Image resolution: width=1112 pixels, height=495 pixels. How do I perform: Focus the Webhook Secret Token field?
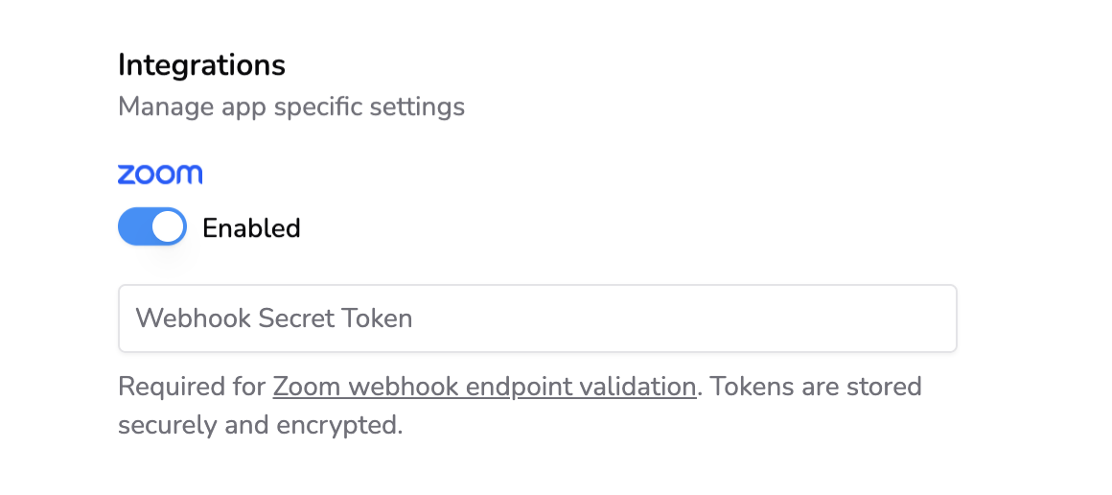click(x=537, y=318)
